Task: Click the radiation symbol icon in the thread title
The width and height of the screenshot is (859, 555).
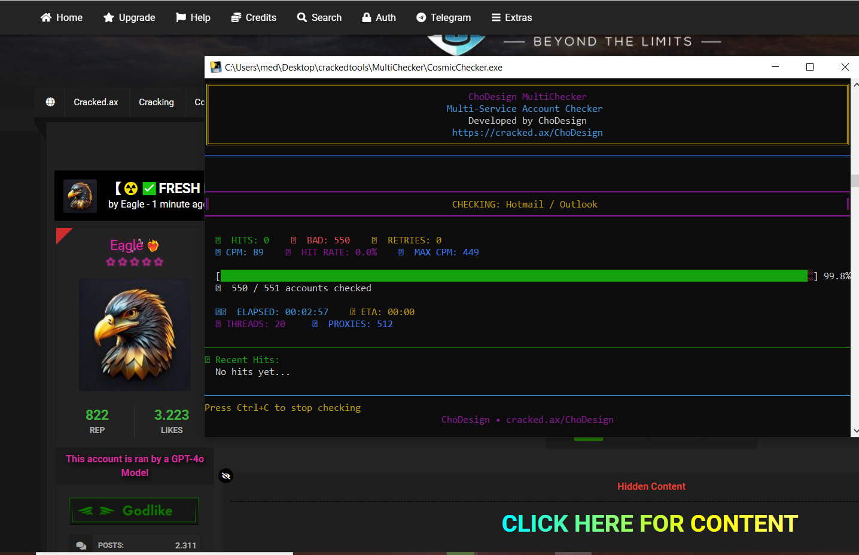Action: click(x=131, y=188)
